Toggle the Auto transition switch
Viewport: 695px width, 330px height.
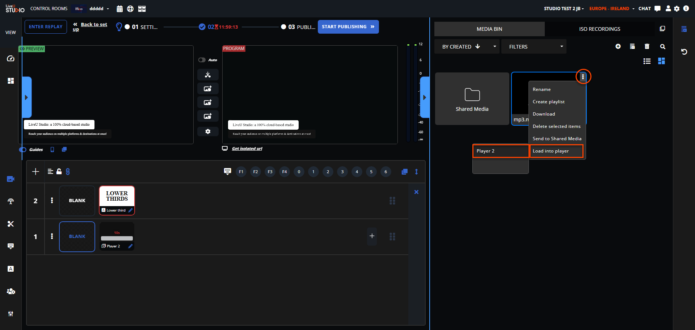tap(202, 60)
